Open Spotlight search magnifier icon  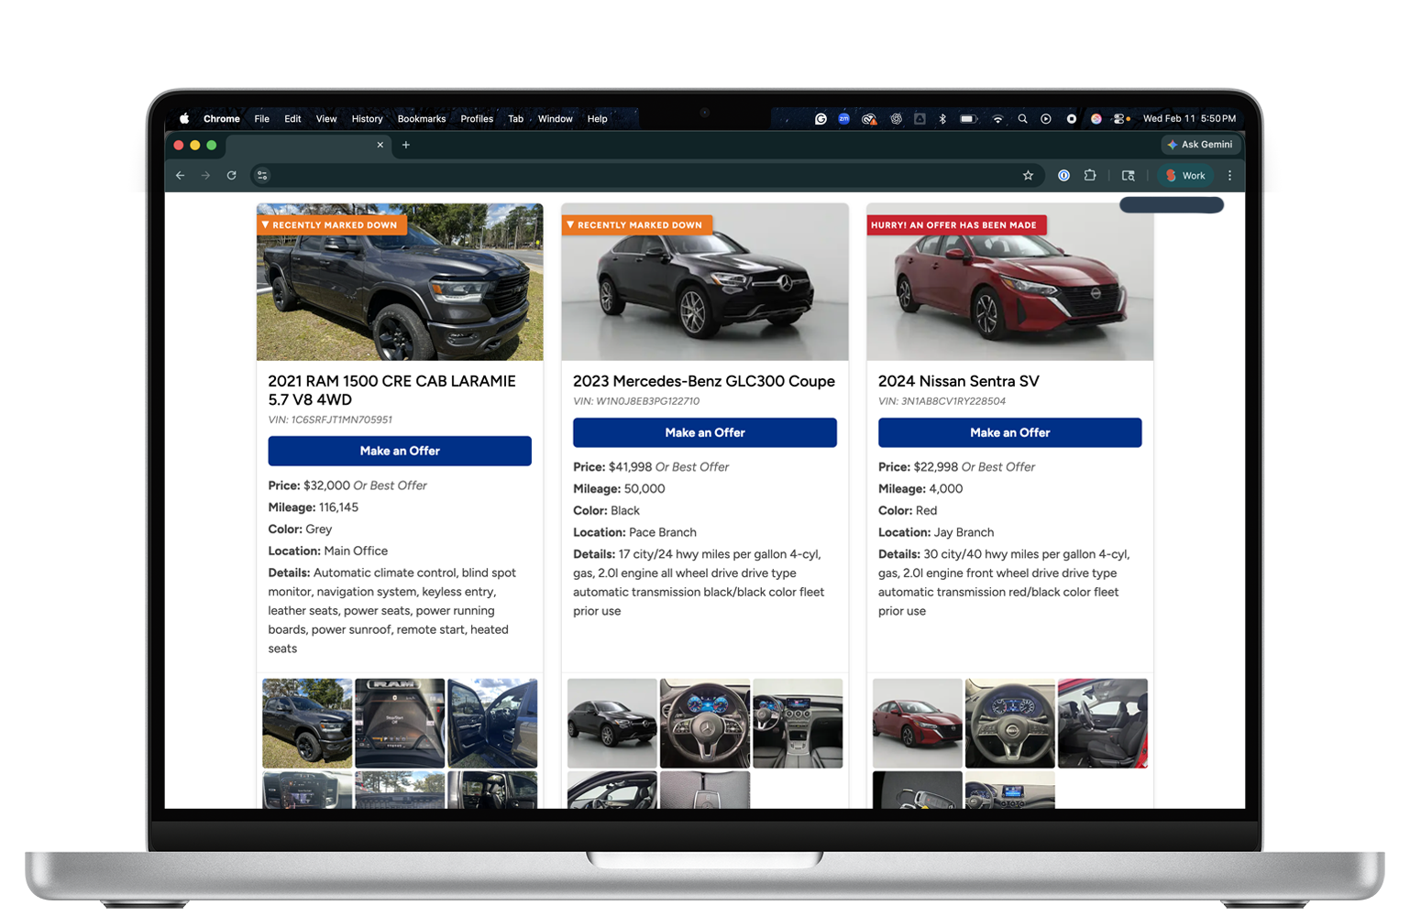[x=1022, y=119]
